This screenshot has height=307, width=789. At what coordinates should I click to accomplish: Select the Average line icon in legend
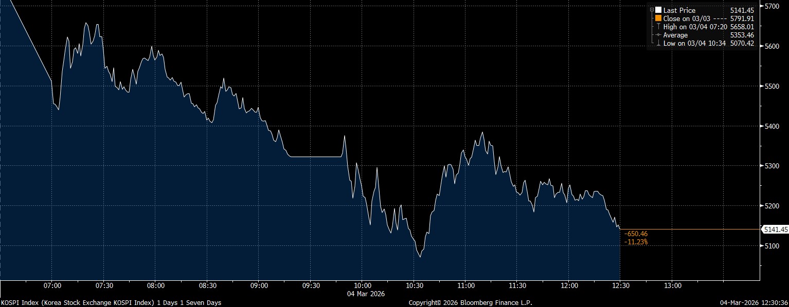tap(658, 35)
